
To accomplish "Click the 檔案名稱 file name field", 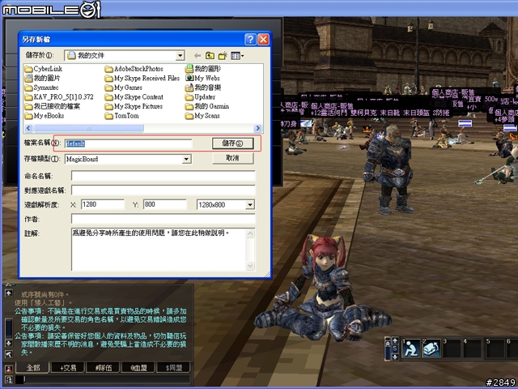I will pos(128,143).
